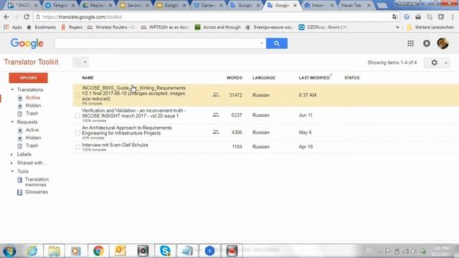Toggle the select-all checkbox in toolbar
This screenshot has height=258, width=459.
click(78, 62)
